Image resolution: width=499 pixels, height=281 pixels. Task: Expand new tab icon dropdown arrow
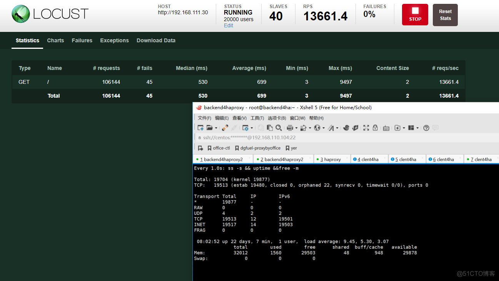pos(404,128)
